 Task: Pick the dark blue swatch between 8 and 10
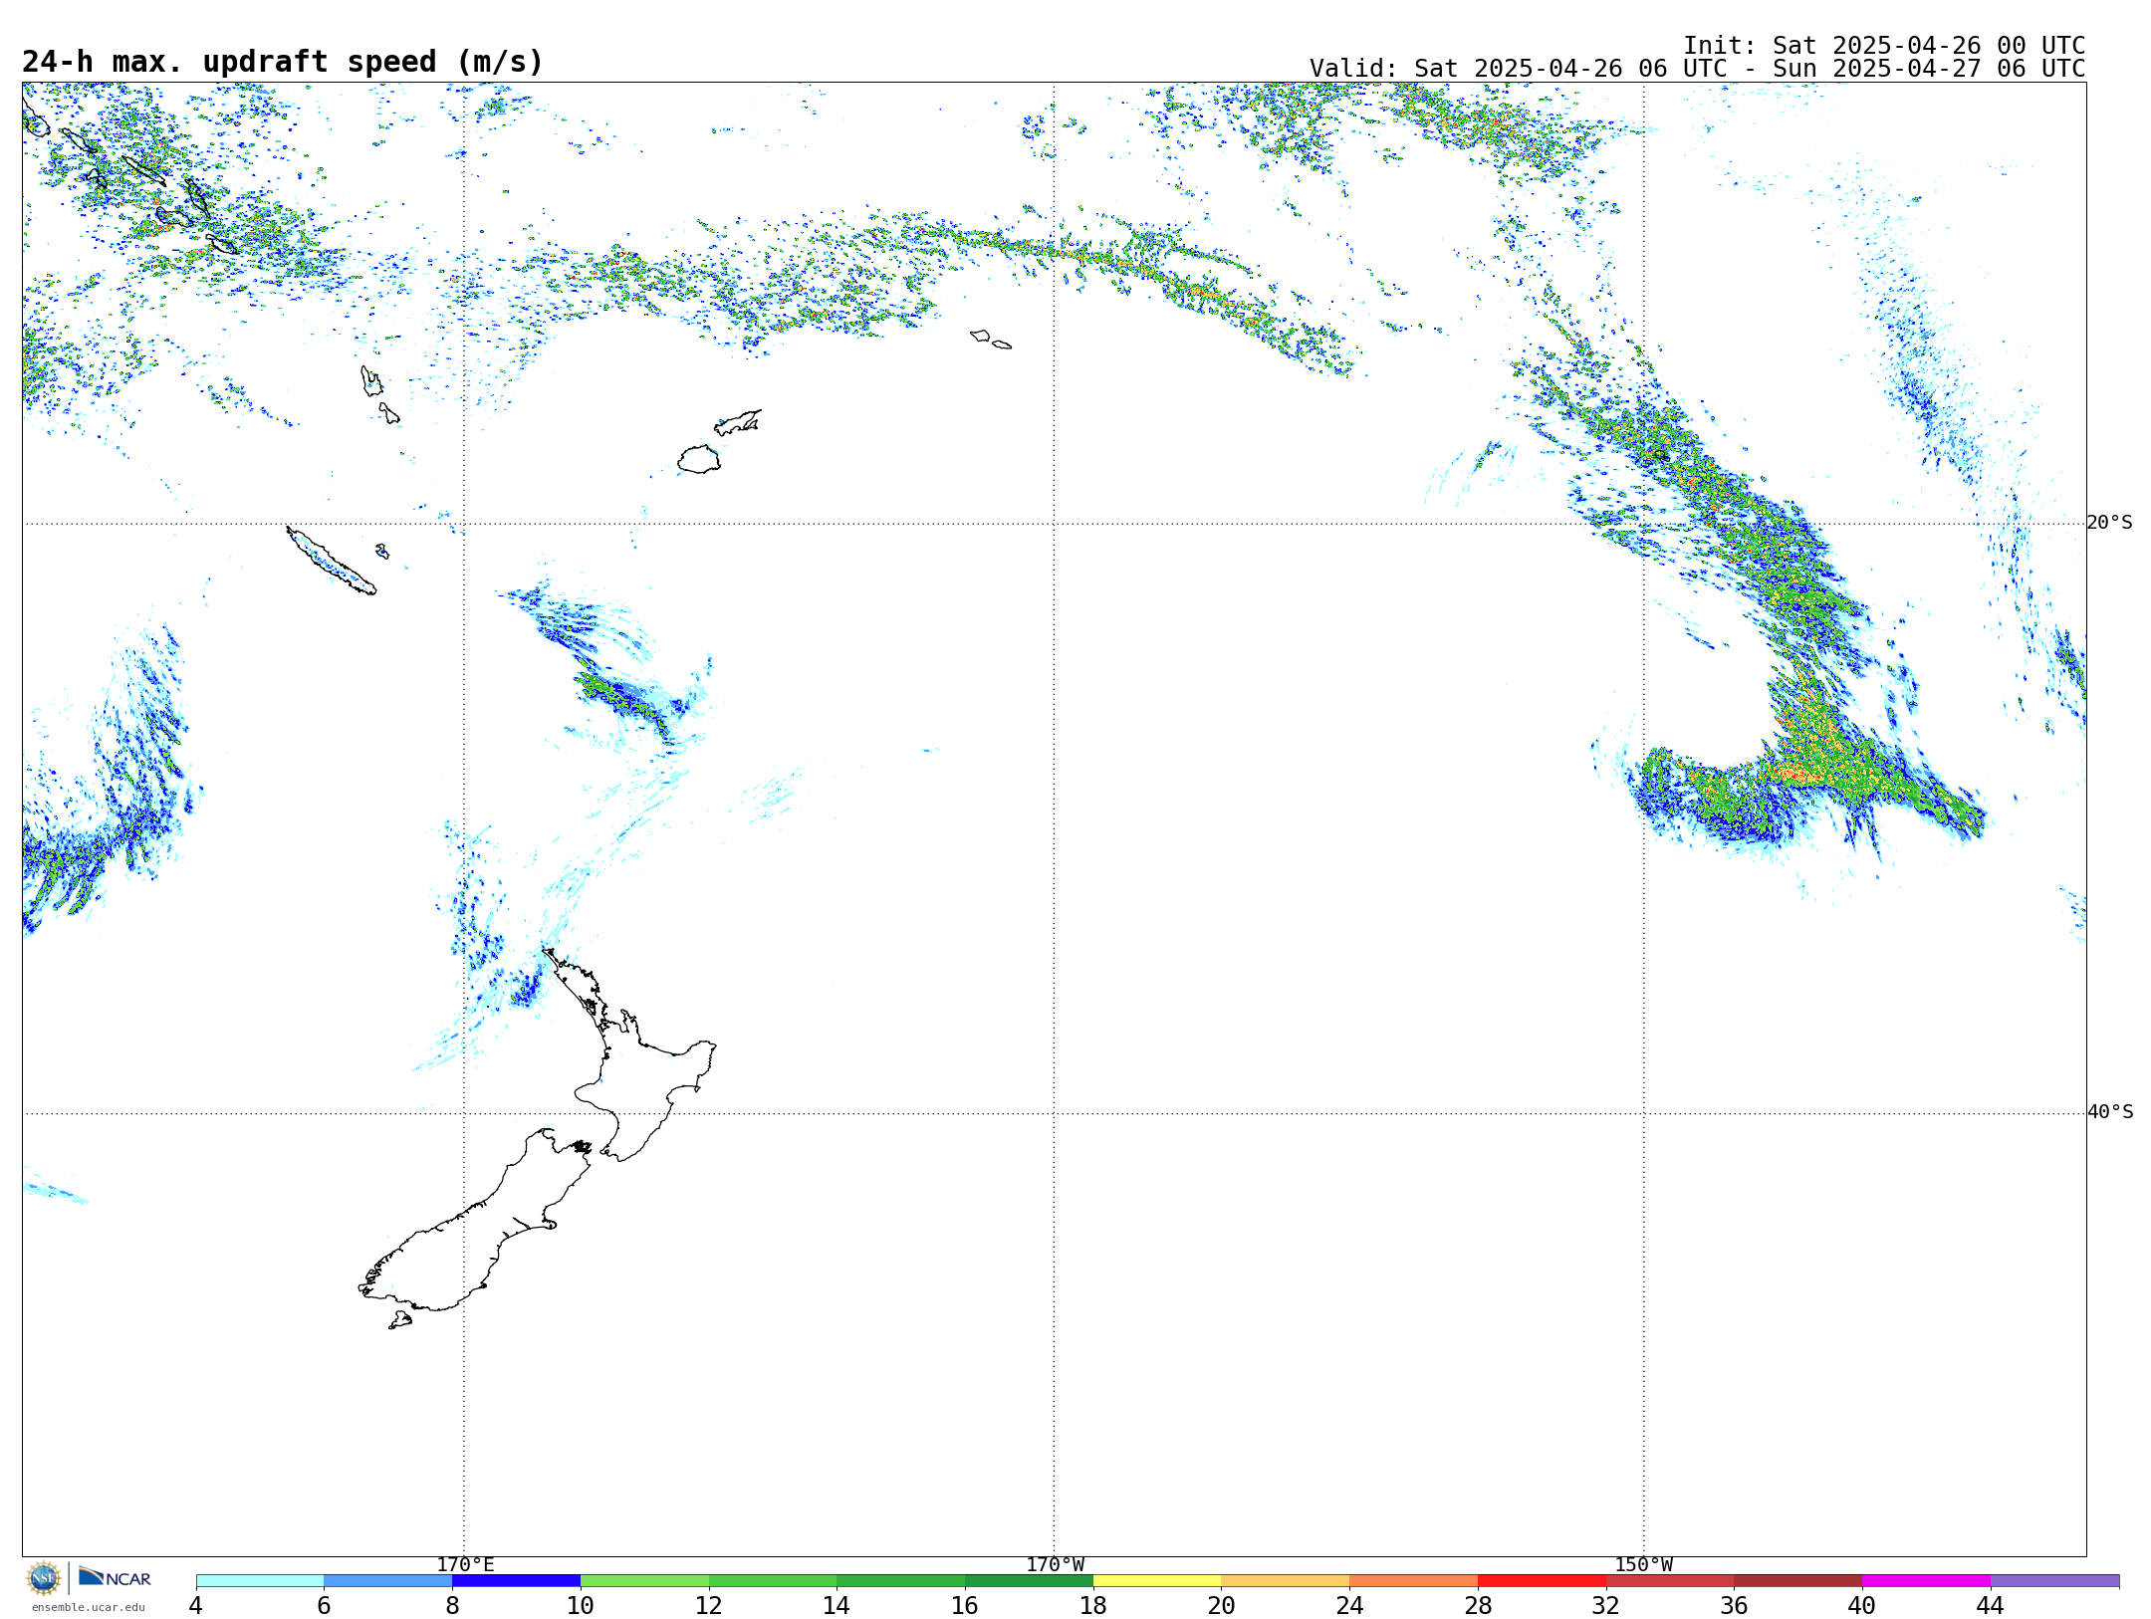click(x=516, y=1581)
